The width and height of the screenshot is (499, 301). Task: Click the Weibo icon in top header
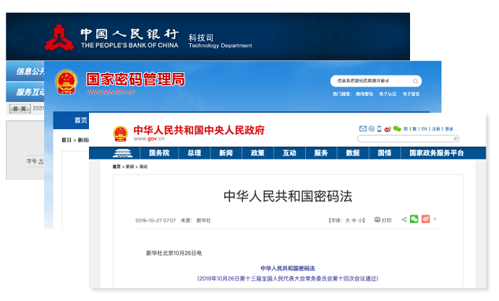click(388, 129)
